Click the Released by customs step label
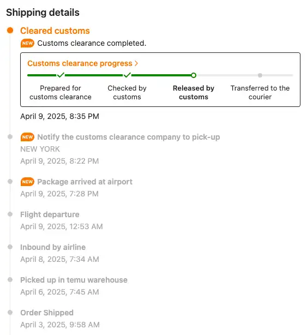307x335 pixels. 194,93
